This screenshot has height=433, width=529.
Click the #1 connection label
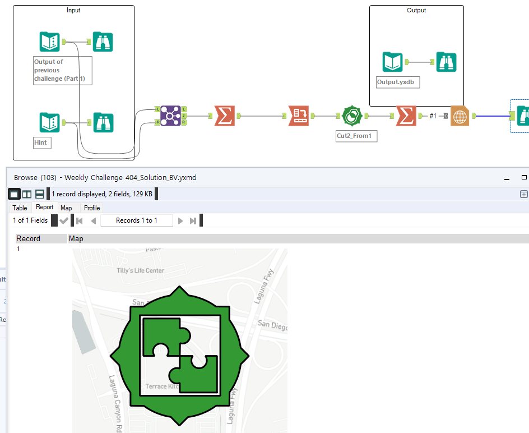tap(433, 116)
